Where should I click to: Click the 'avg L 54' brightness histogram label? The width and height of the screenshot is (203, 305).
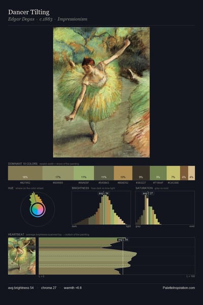(104, 193)
